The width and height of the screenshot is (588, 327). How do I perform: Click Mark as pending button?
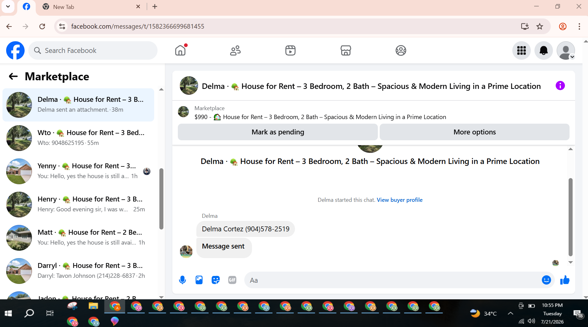[x=278, y=132]
